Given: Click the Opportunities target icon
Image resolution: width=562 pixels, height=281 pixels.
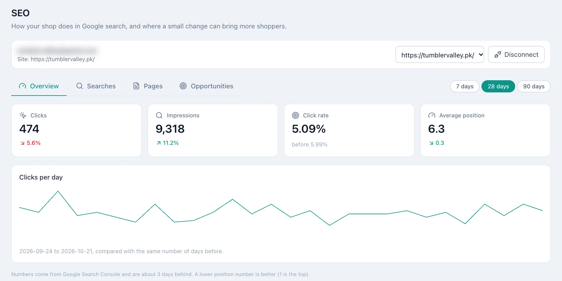Looking at the screenshot, I should click(x=183, y=86).
